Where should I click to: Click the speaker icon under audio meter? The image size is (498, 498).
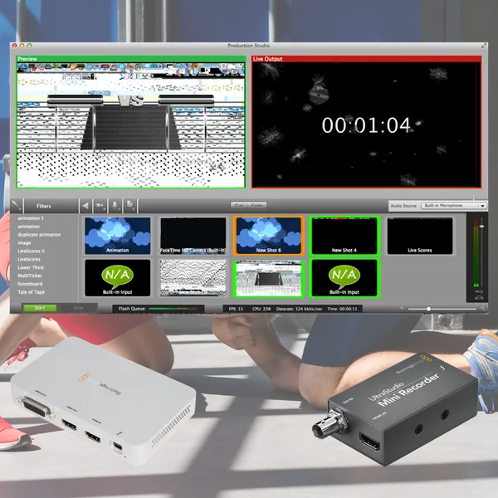click(x=479, y=291)
